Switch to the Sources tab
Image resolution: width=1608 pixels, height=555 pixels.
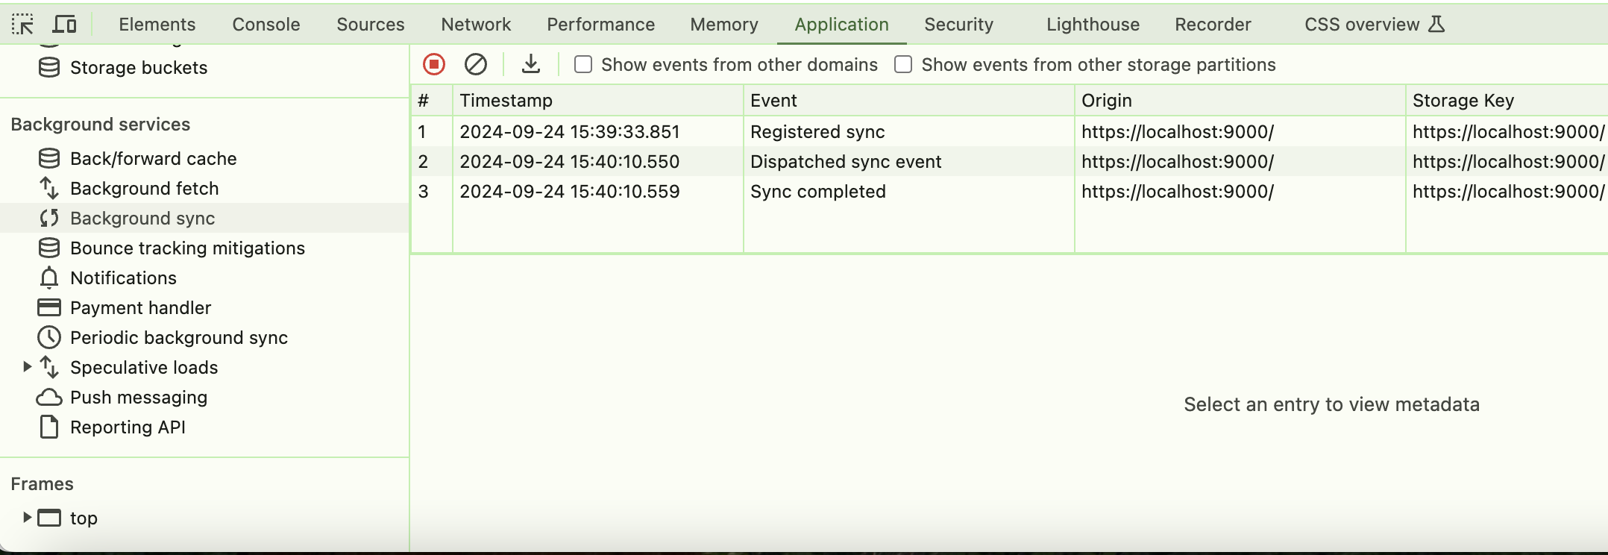pyautogui.click(x=371, y=25)
